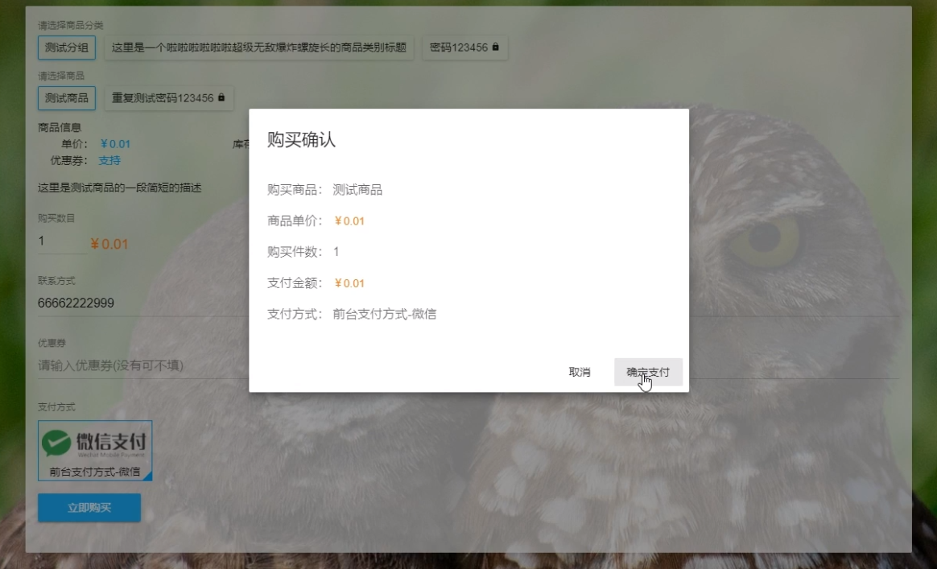Image resolution: width=937 pixels, height=569 pixels.
Task: Click lock icon on 重复测试密码123456 product
Action: click(x=221, y=98)
